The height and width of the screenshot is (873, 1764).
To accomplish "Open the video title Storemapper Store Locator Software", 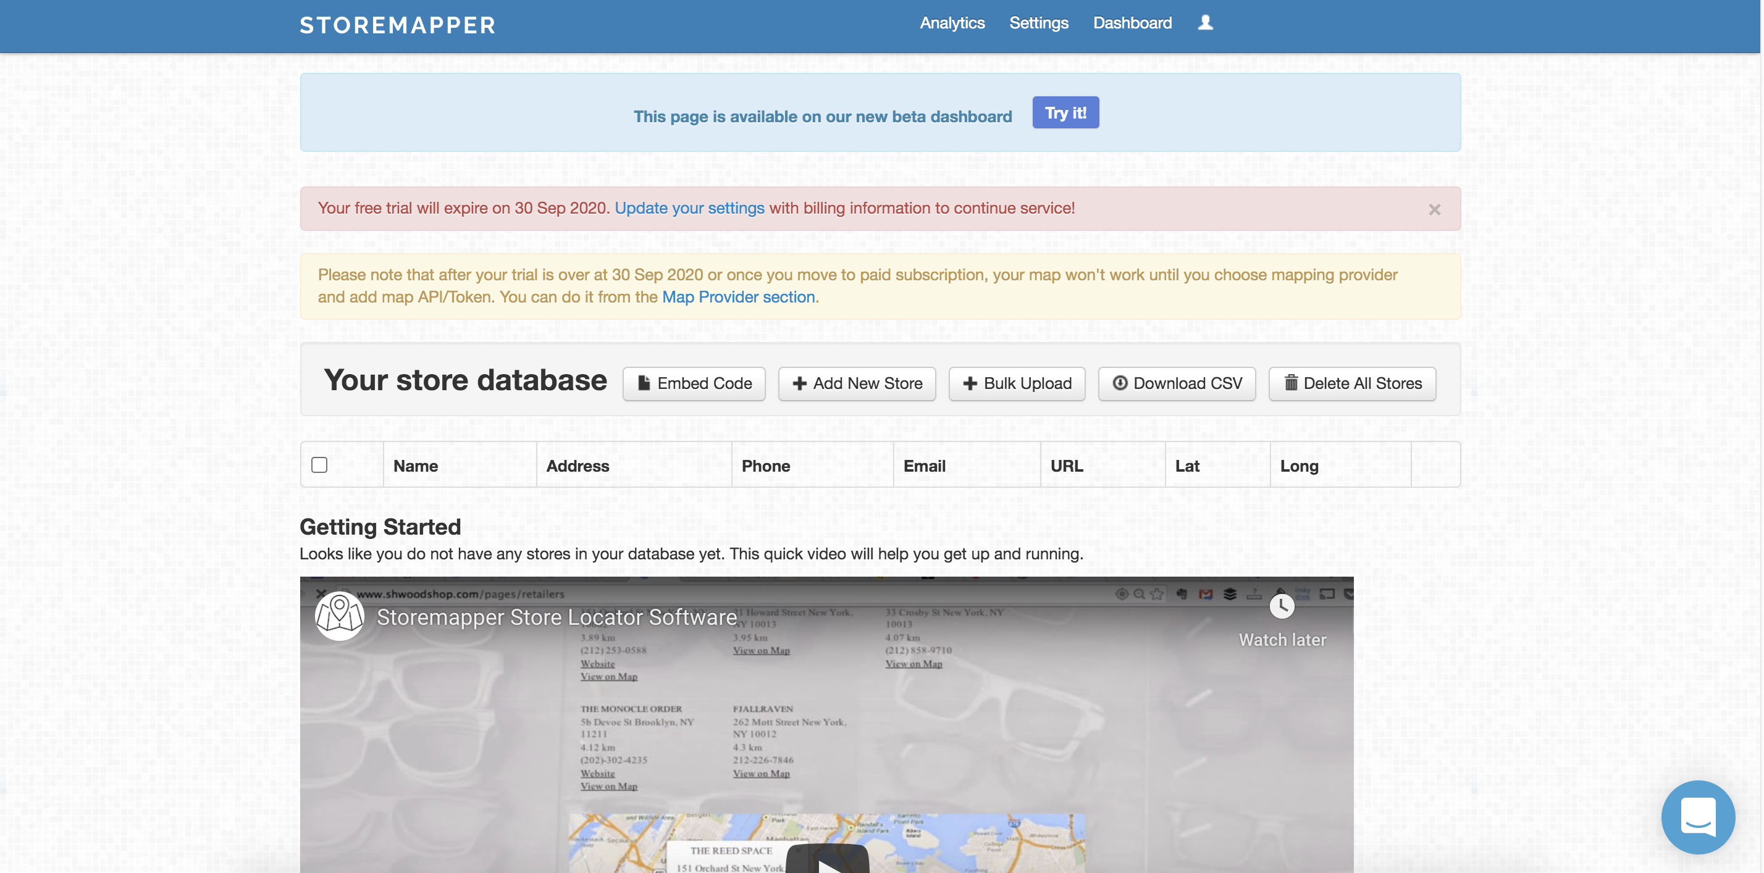I will [556, 617].
